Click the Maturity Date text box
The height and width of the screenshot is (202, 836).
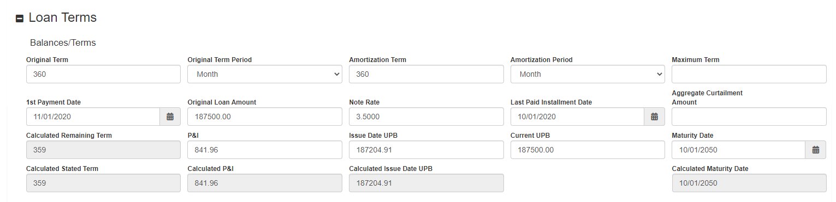pyautogui.click(x=739, y=150)
